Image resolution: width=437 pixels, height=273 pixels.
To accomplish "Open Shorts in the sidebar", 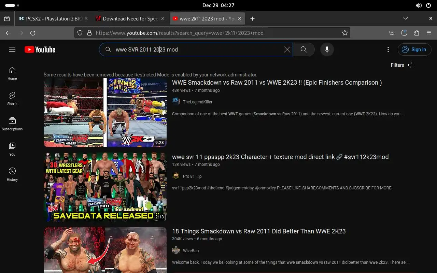I will [x=12, y=99].
